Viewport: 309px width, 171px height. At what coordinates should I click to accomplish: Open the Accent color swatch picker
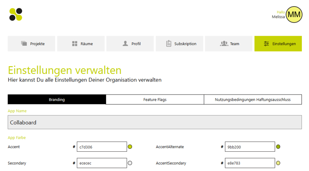click(x=130, y=147)
